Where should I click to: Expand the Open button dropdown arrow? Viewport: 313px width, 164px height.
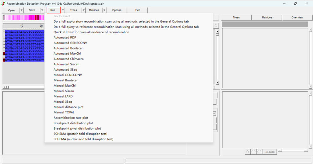21,10
